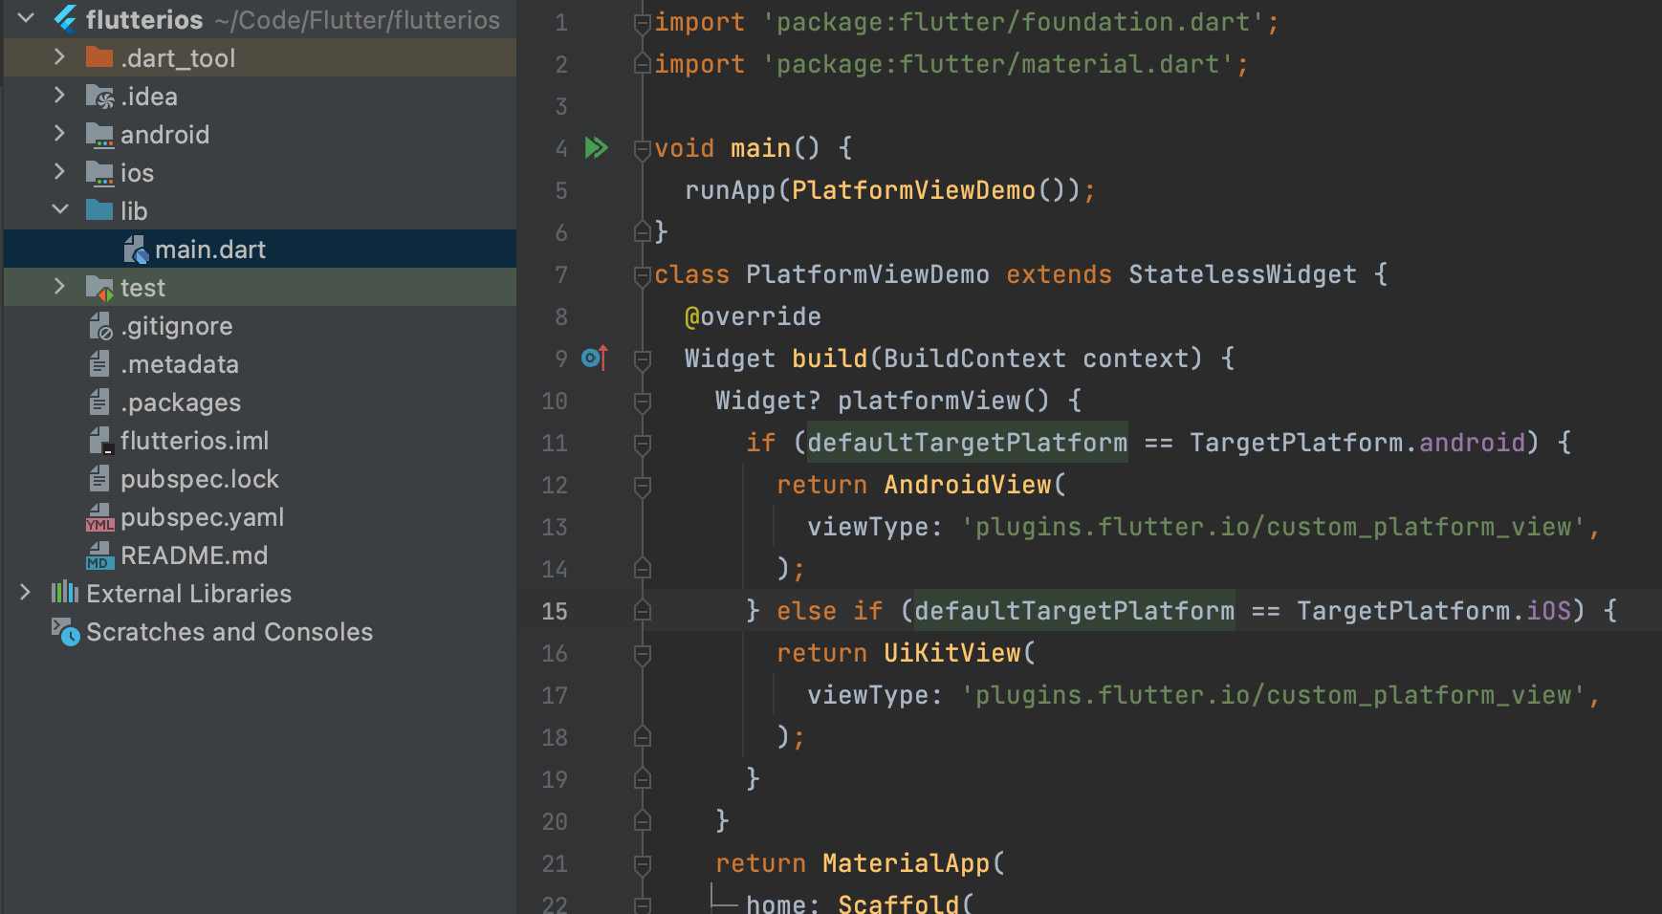This screenshot has width=1662, height=914.
Task: Fold the MaterialApp call at line 21
Action: (x=643, y=864)
